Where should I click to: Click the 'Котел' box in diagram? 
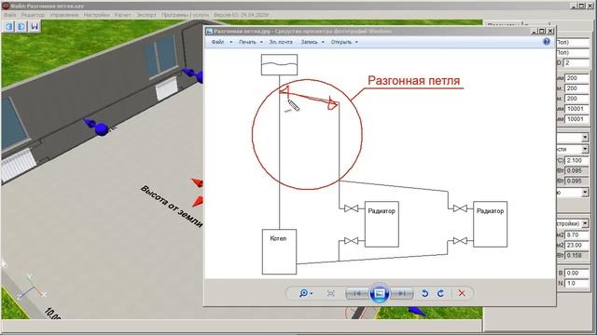[x=279, y=251]
